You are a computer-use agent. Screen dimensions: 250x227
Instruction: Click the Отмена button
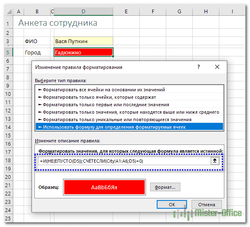click(x=206, y=205)
